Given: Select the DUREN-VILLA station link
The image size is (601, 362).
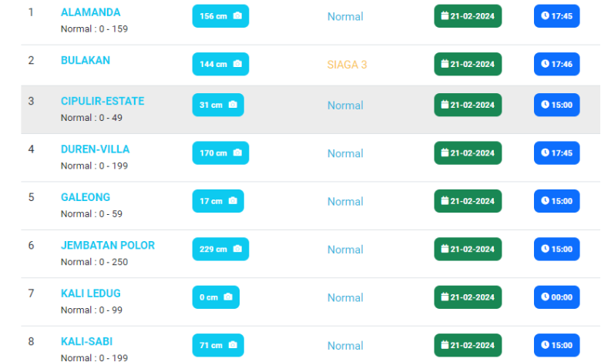Looking at the screenshot, I should [95, 149].
